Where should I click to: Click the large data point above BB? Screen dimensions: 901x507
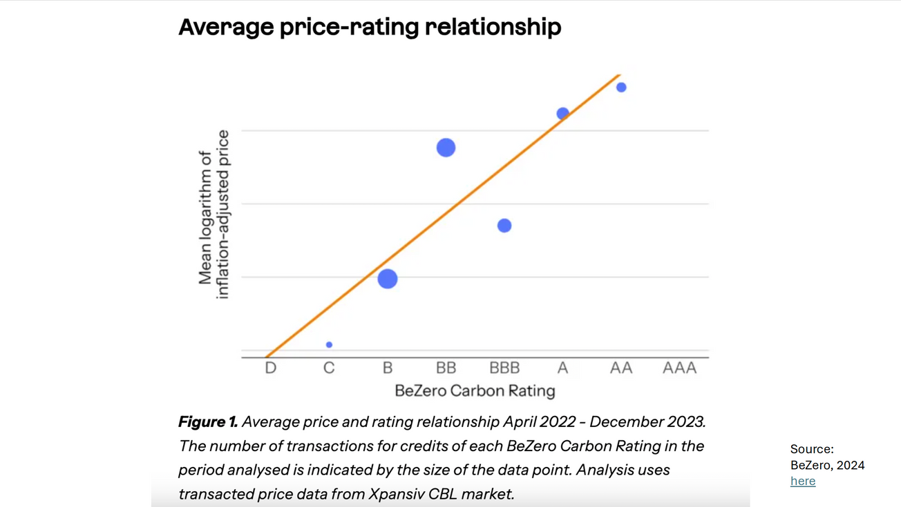(446, 148)
